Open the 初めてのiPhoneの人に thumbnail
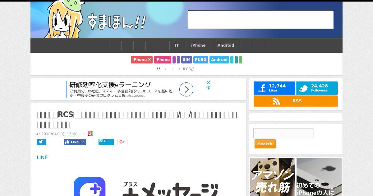The width and height of the screenshot is (373, 196). (319, 177)
